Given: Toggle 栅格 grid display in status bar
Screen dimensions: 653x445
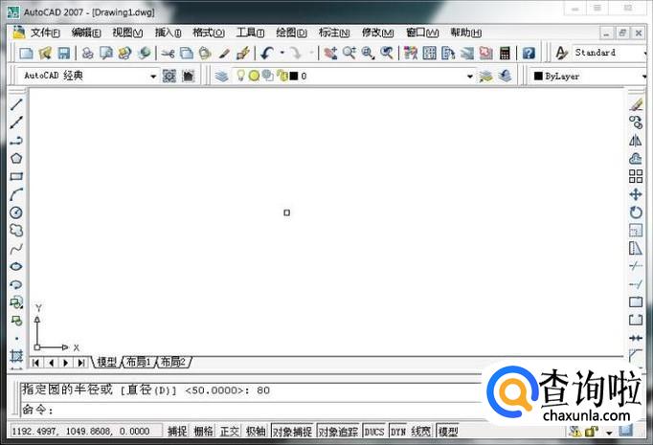Looking at the screenshot, I should click(x=203, y=432).
